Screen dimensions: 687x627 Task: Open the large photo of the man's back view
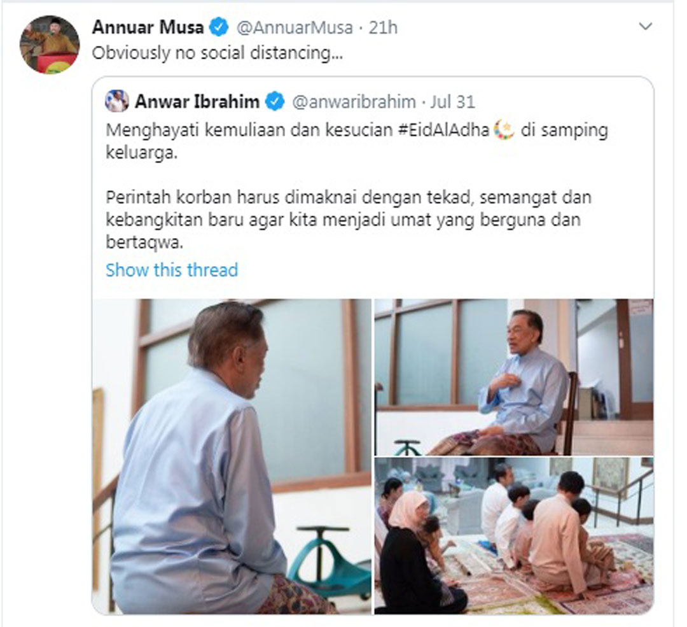pos(232,456)
